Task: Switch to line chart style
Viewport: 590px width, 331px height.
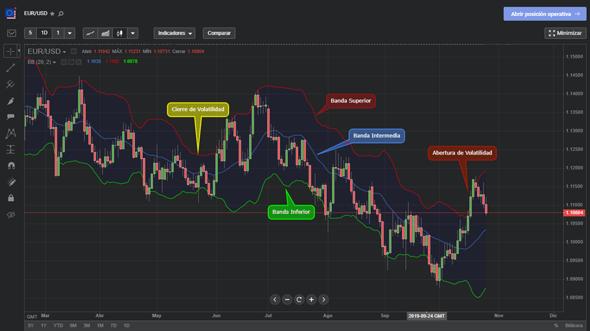Action: point(90,33)
